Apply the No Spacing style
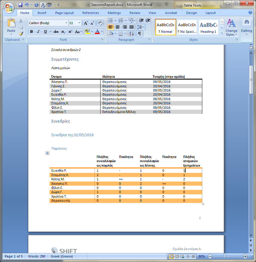 (x=187, y=27)
